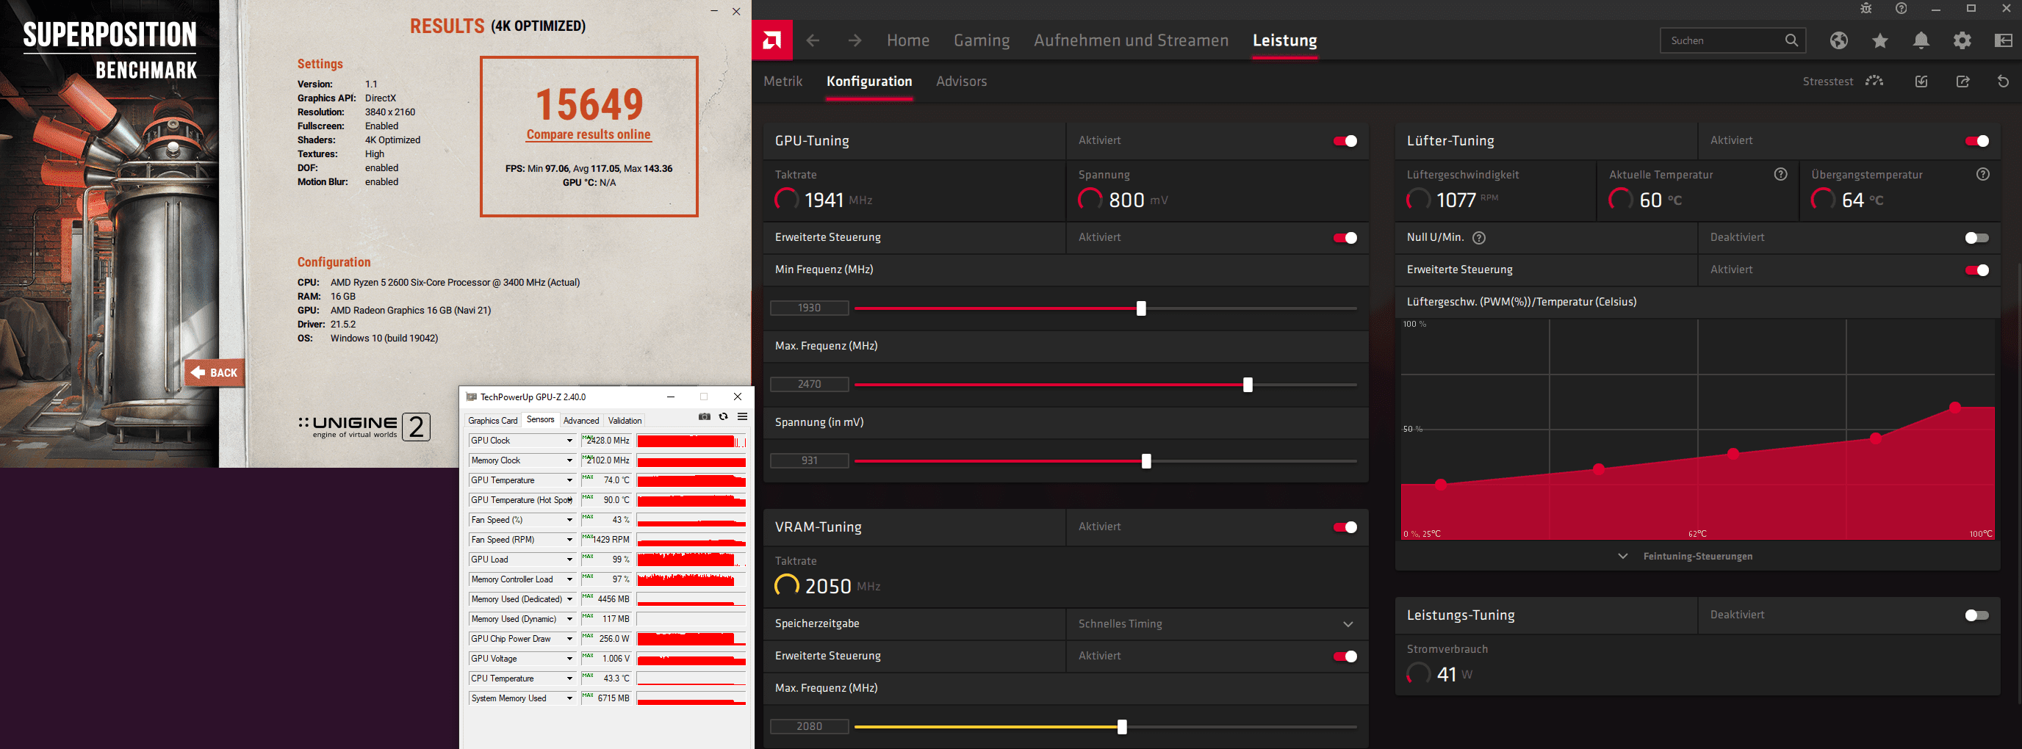Open GPU Clock sensor dropdown in GPU-Z
Viewport: 2022px width, 749px height.
[x=570, y=441]
